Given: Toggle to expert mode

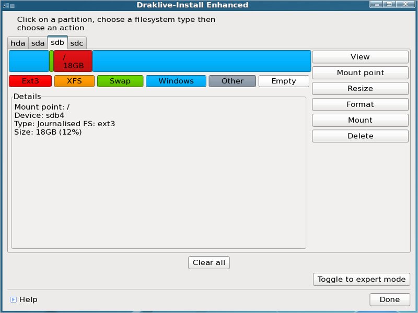Looking at the screenshot, I should tap(361, 279).
